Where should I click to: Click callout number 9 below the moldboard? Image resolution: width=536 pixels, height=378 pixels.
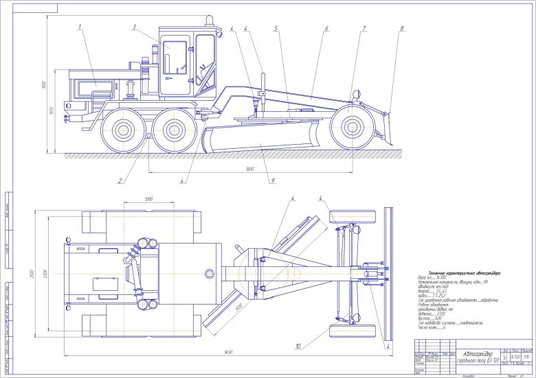[x=273, y=181]
